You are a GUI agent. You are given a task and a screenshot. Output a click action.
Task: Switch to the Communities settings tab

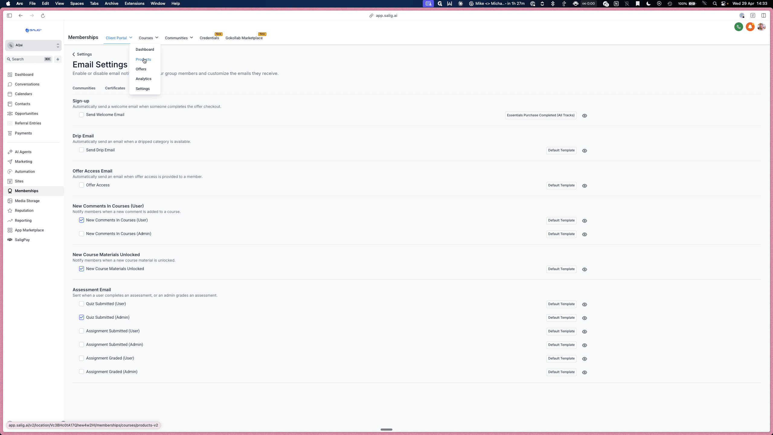click(84, 88)
